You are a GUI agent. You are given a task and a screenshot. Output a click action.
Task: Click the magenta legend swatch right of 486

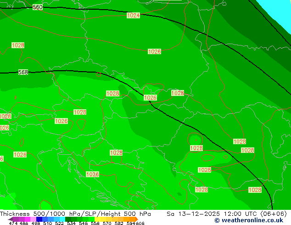(27, 219)
